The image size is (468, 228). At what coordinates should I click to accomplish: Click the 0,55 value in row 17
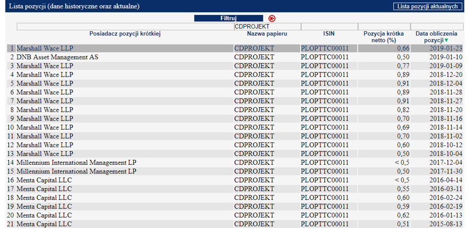point(403,189)
